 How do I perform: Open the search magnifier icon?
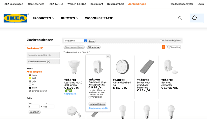(180, 18)
